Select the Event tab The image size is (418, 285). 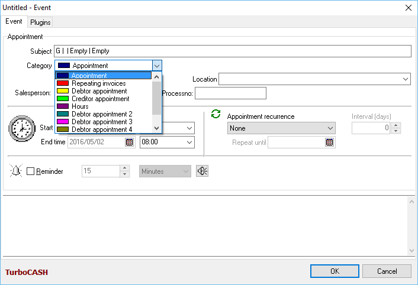[x=14, y=22]
